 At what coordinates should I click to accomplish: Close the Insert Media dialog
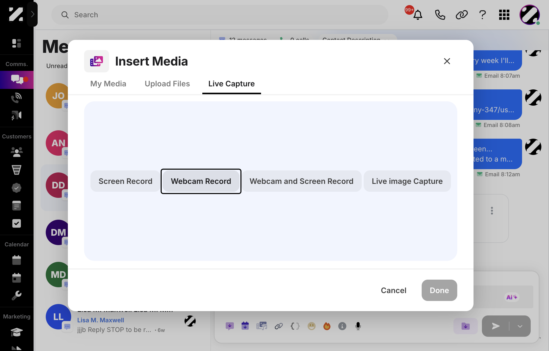coord(447,61)
